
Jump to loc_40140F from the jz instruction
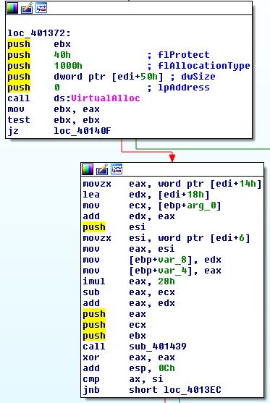coord(82,131)
